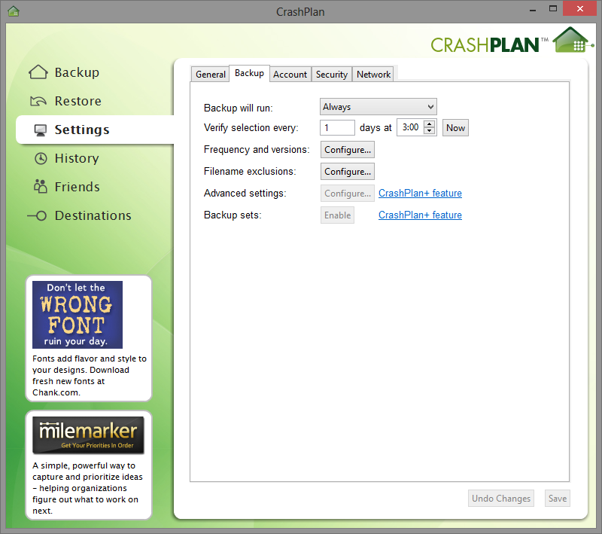Click the Chank.com fonts ad text
602x534 pixels.
pyautogui.click(x=89, y=375)
